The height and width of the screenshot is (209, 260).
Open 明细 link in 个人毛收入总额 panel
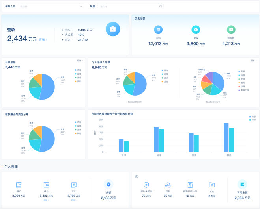[253, 61]
